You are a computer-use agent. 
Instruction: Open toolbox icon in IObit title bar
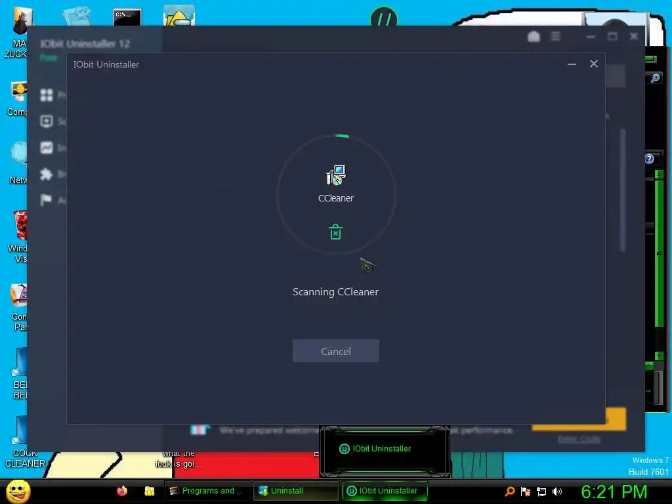pyautogui.click(x=534, y=37)
